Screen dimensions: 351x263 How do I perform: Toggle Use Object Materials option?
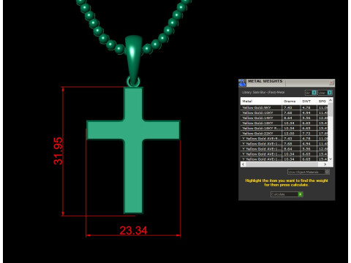[x=309, y=172]
